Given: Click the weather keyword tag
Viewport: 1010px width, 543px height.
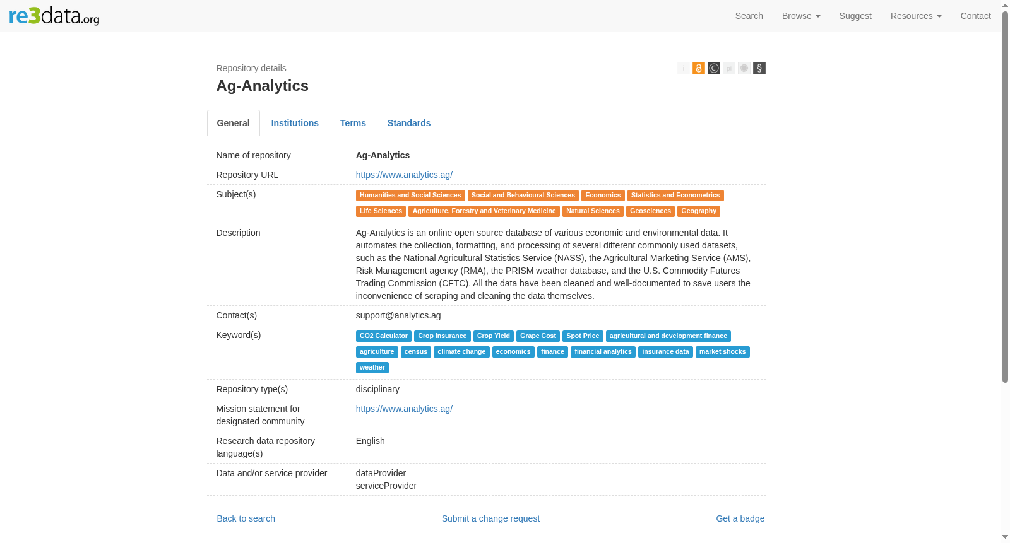Looking at the screenshot, I should [372, 368].
